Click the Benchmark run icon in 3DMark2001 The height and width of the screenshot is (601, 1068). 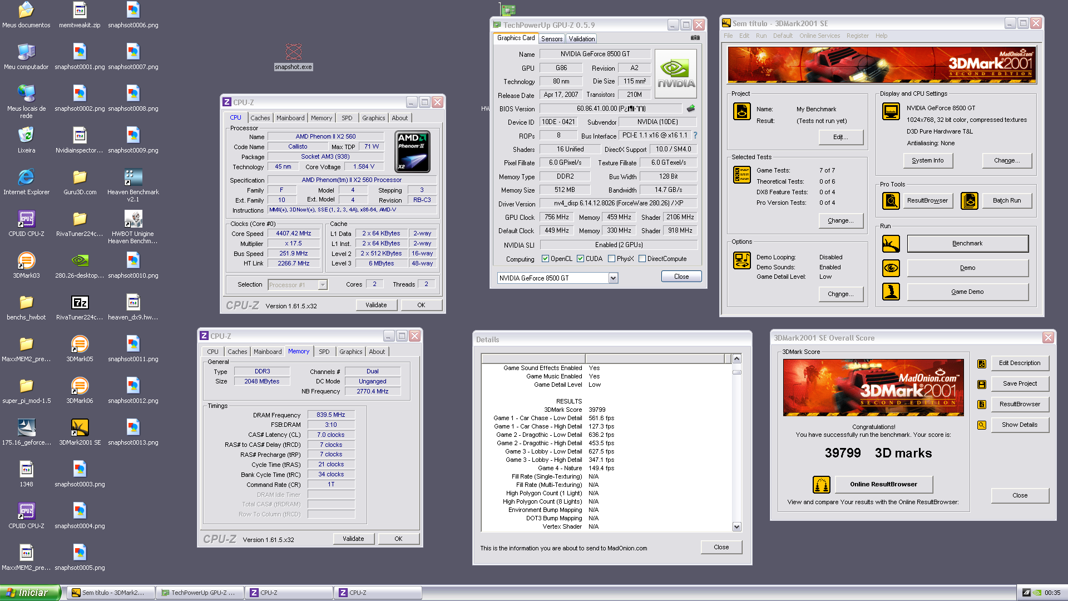(x=891, y=244)
